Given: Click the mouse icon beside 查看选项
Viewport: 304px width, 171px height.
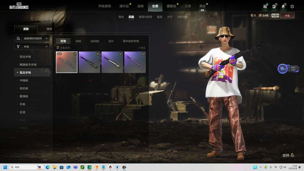Looking at the screenshot, I should click(58, 48).
